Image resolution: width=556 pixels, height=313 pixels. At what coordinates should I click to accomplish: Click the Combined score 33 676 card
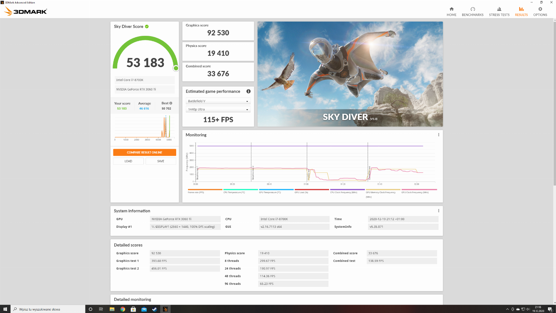click(x=218, y=72)
